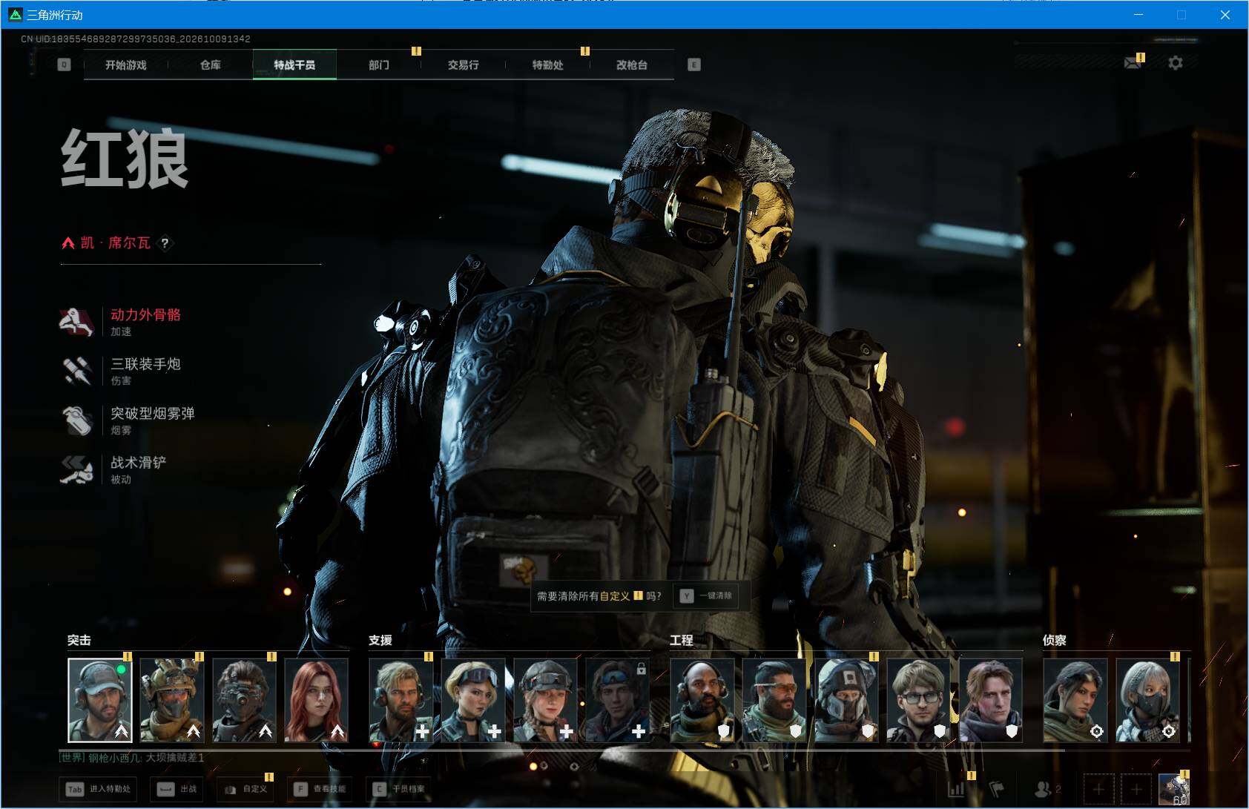1249x809 pixels.
Task: Open the mail envelope icon
Action: [x=1133, y=63]
